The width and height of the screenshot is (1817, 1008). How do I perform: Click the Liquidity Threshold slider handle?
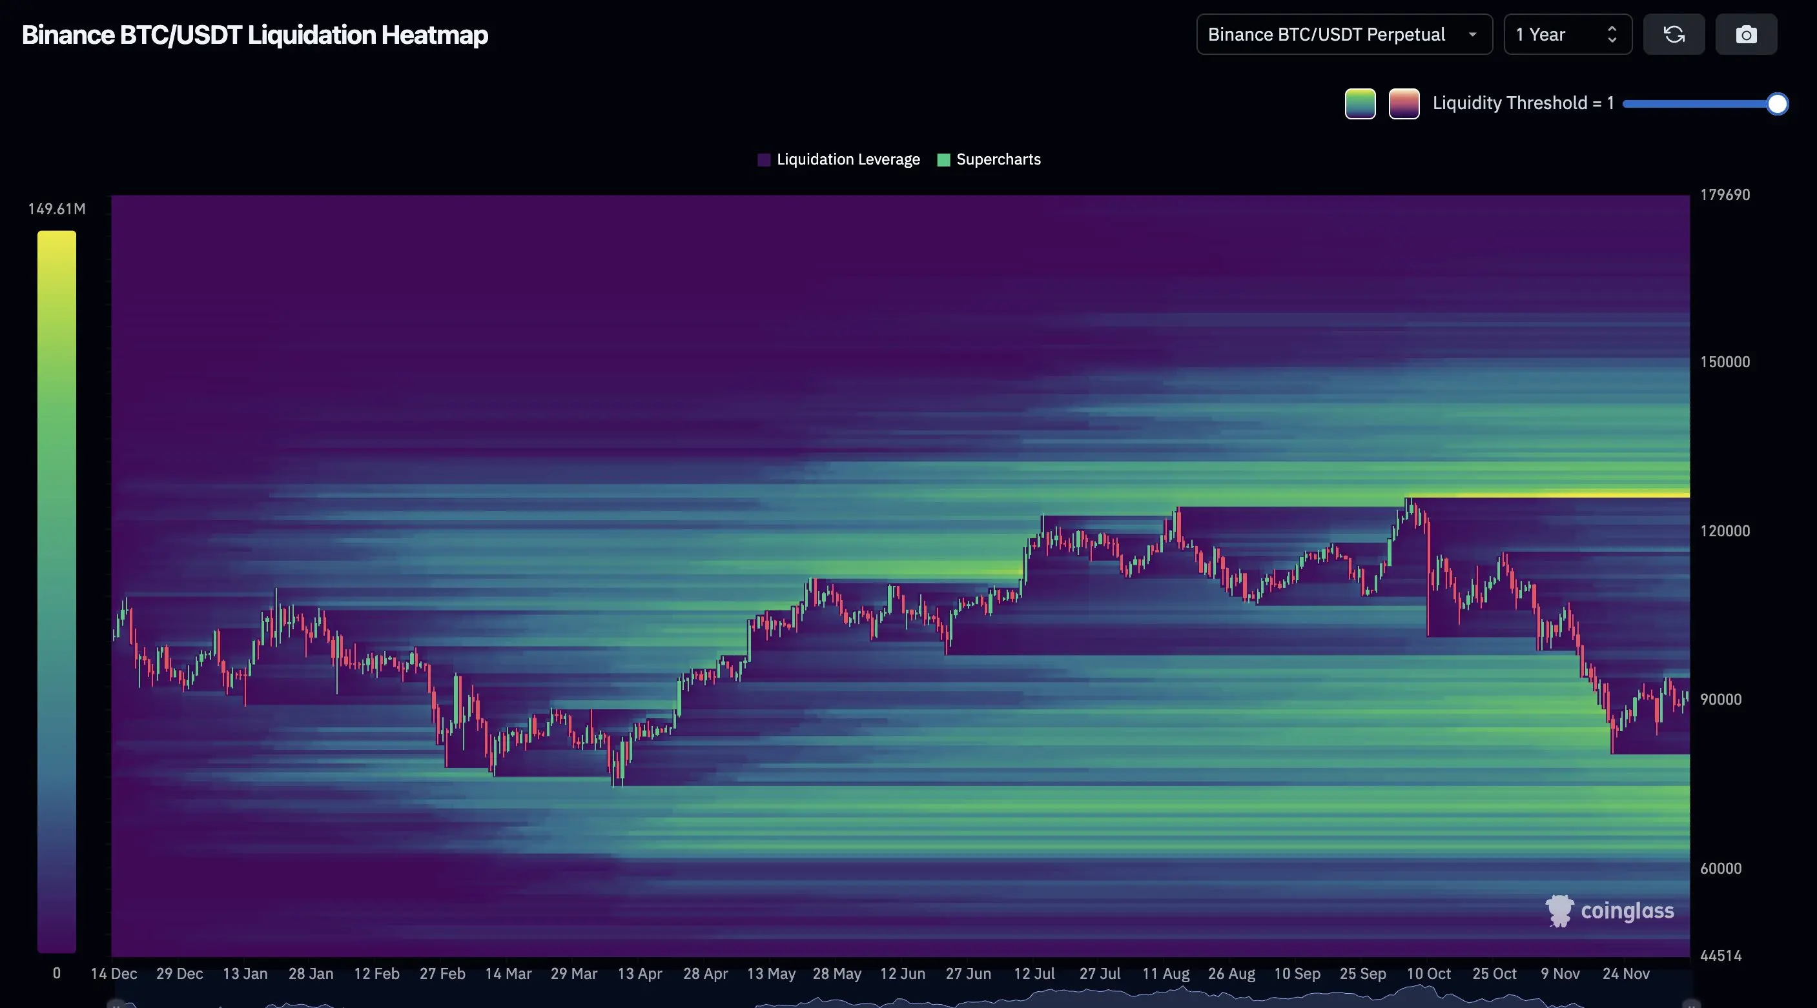pyautogui.click(x=1778, y=104)
